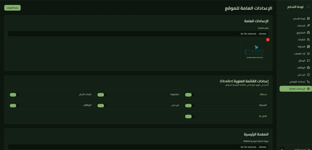
Task: Toggle the خدماتنا header link switch
Action: [x=190, y=95]
